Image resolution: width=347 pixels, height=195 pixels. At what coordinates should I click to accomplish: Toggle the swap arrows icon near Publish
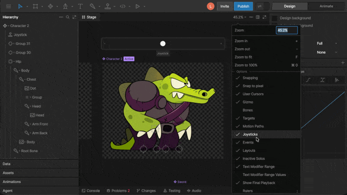260,6
